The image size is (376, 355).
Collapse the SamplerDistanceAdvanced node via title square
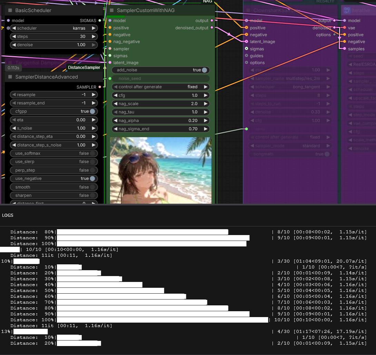[x=10, y=77]
